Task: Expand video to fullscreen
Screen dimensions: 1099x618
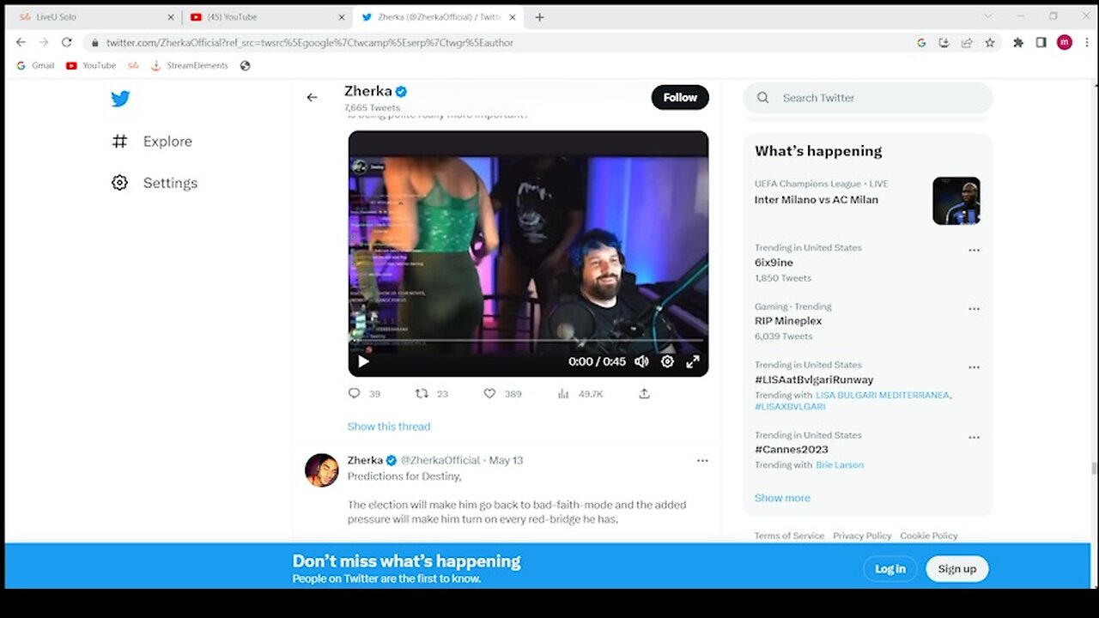Action: (x=693, y=361)
